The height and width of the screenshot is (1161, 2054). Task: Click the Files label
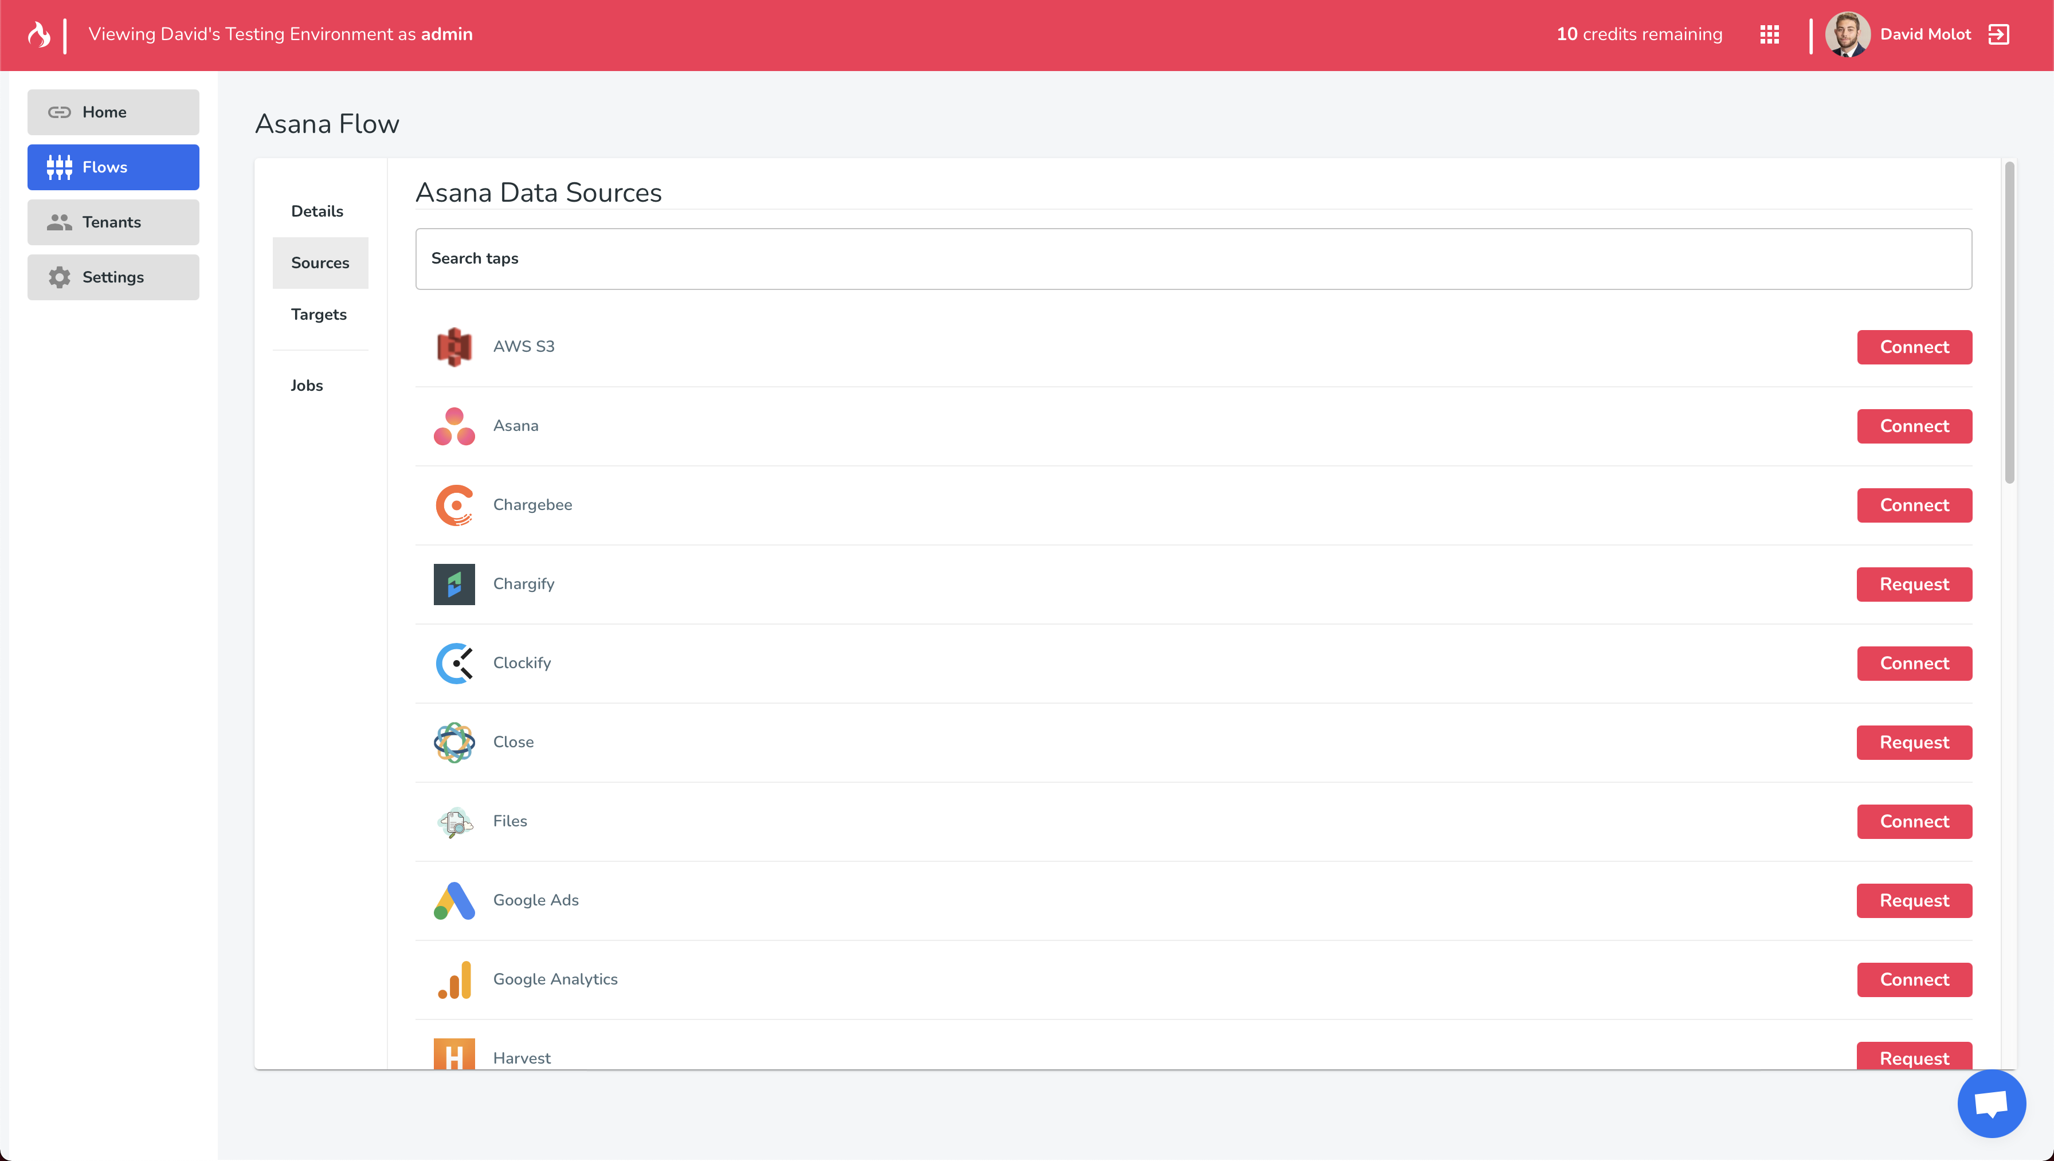pyautogui.click(x=510, y=821)
